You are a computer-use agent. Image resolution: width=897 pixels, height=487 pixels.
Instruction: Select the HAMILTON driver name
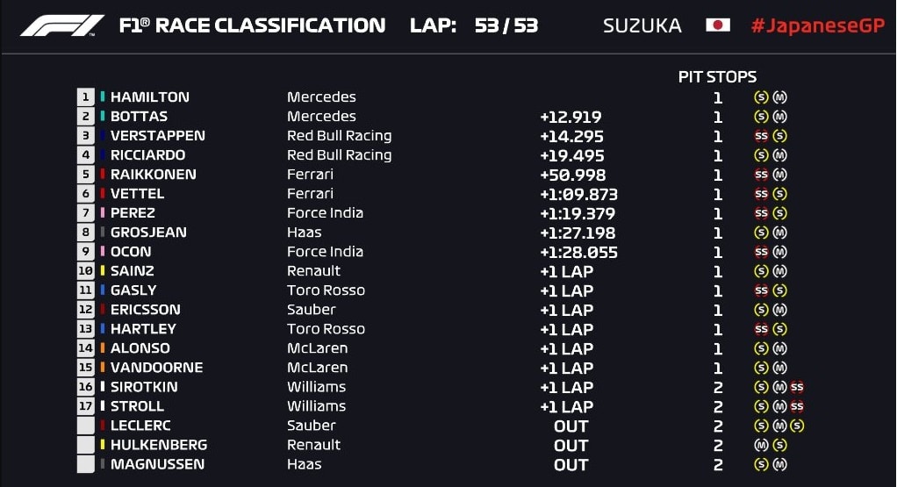[150, 97]
